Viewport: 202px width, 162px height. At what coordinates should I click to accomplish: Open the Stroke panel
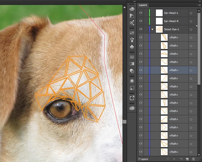pyautogui.click(x=132, y=57)
